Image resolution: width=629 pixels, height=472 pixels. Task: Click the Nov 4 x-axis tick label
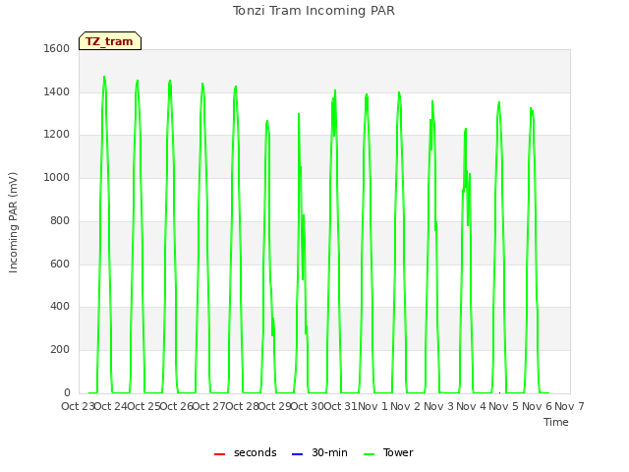point(472,406)
